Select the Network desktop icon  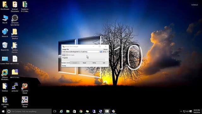[5, 33]
